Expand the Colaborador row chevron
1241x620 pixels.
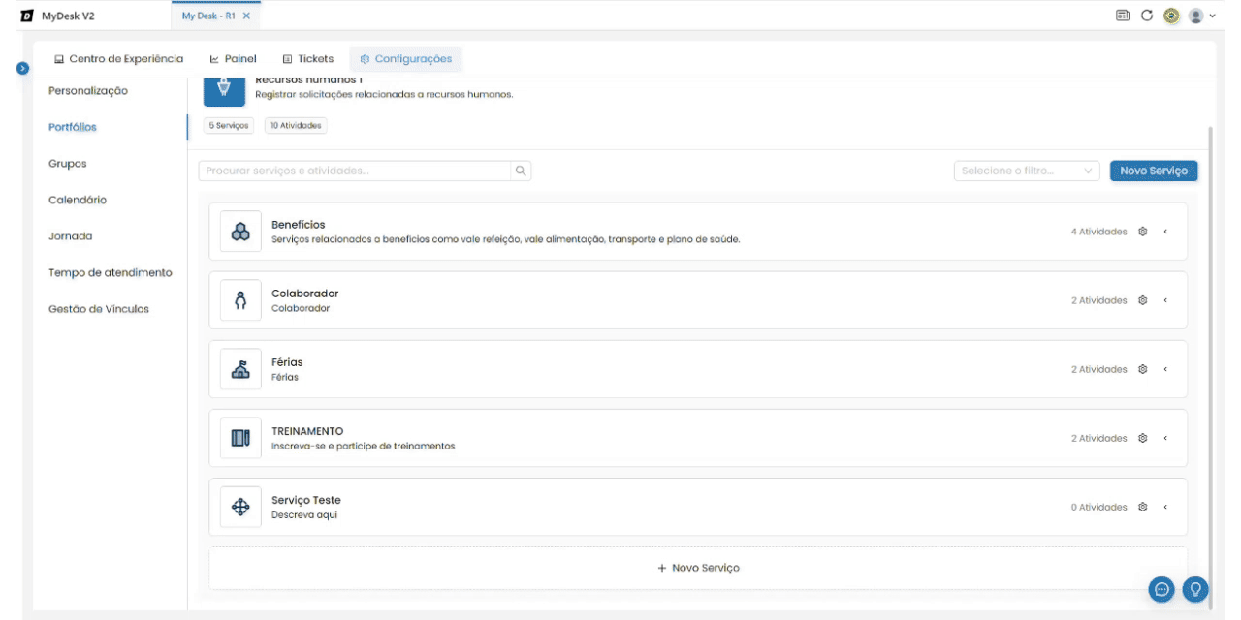[x=1165, y=300]
